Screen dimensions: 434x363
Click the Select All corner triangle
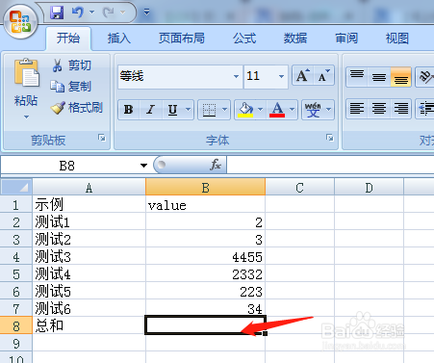pos(16,187)
